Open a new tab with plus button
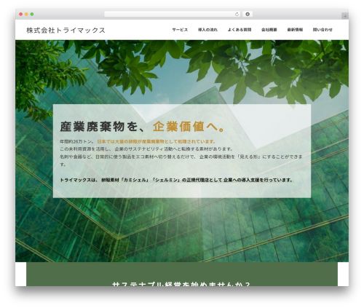The width and height of the screenshot is (364, 308). 345,16
